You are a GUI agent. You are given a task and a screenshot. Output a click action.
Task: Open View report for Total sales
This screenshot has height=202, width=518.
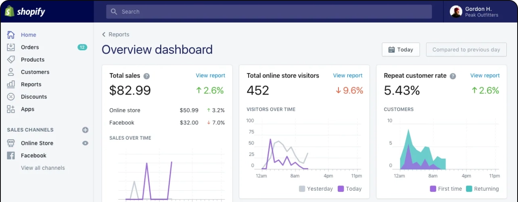tap(210, 75)
